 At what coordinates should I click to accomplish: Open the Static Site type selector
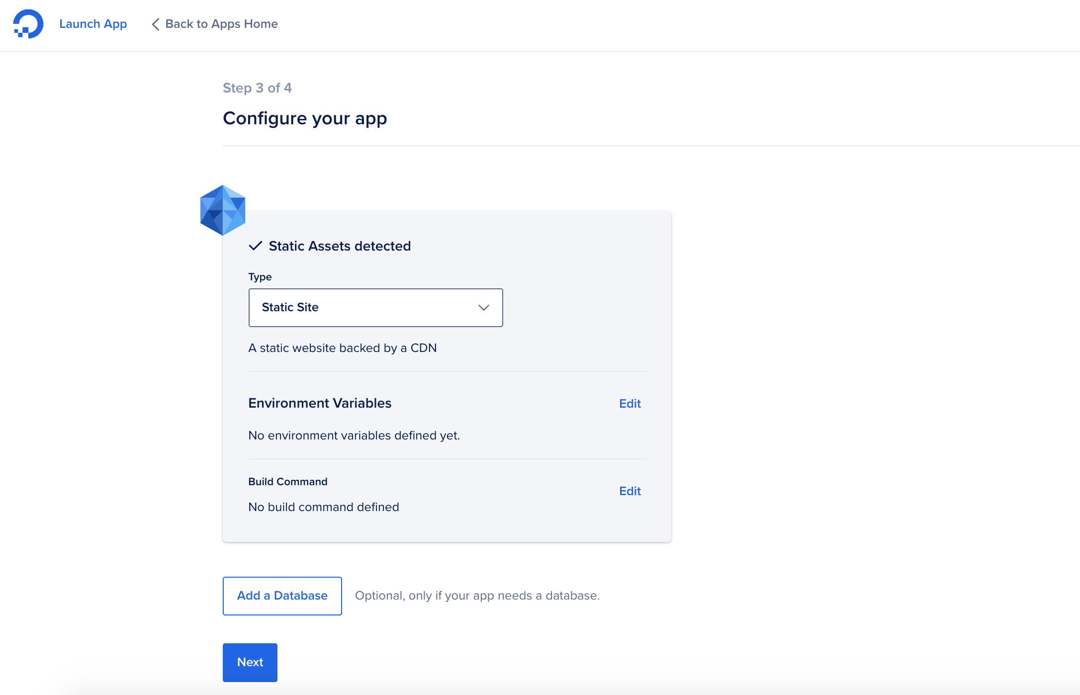tap(375, 308)
